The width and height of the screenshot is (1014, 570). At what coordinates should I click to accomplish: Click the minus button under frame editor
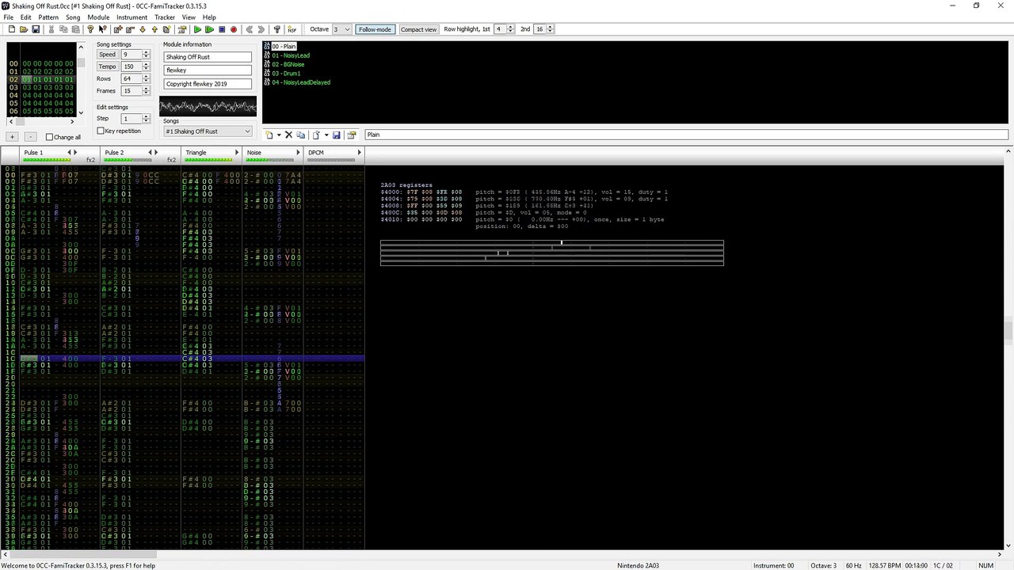30,137
